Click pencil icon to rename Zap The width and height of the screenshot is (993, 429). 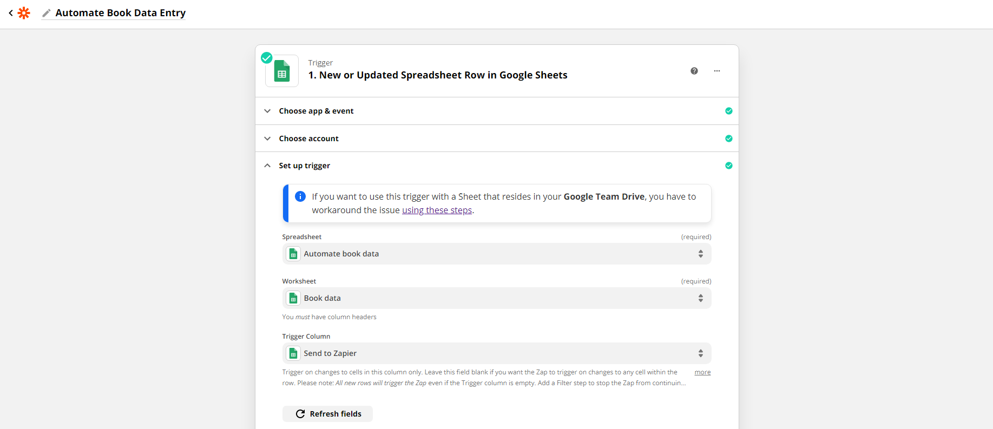[47, 13]
